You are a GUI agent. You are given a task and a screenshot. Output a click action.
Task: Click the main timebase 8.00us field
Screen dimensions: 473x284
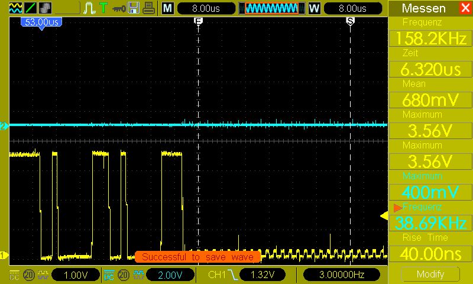[x=206, y=8]
